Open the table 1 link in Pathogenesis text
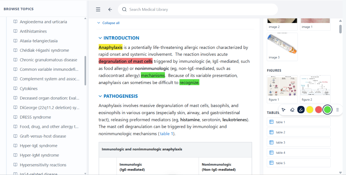The height and width of the screenshot is (175, 346). coord(166,134)
